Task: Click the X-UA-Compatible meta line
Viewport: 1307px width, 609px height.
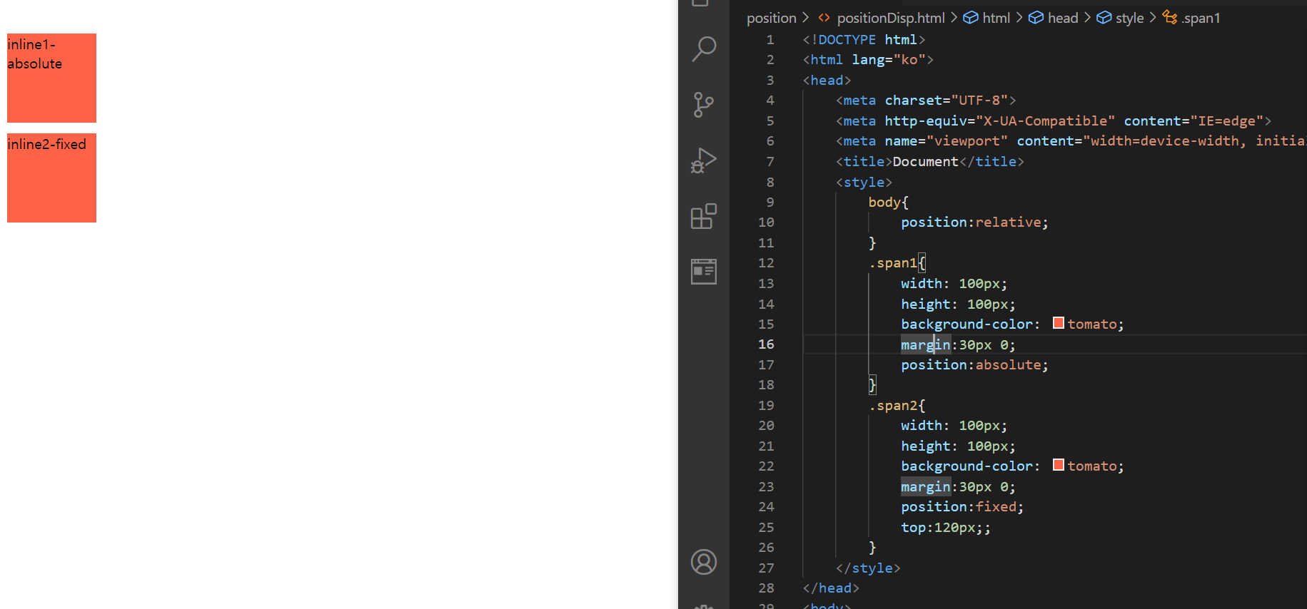Action: coord(1054,121)
